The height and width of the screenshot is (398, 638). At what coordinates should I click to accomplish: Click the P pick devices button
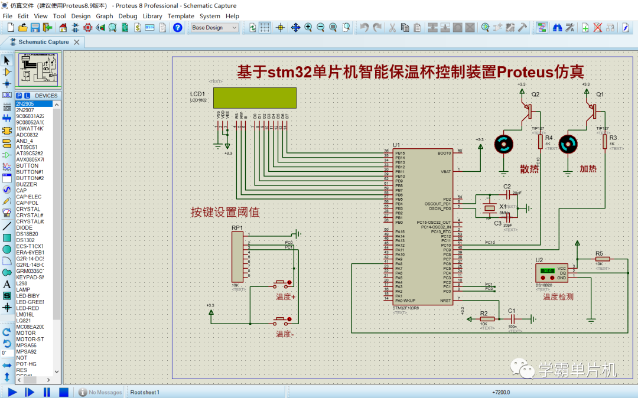tap(19, 96)
